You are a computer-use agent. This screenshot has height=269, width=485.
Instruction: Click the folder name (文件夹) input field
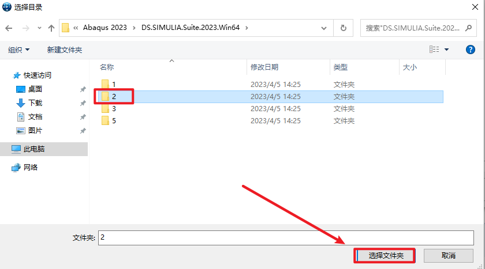(283, 237)
